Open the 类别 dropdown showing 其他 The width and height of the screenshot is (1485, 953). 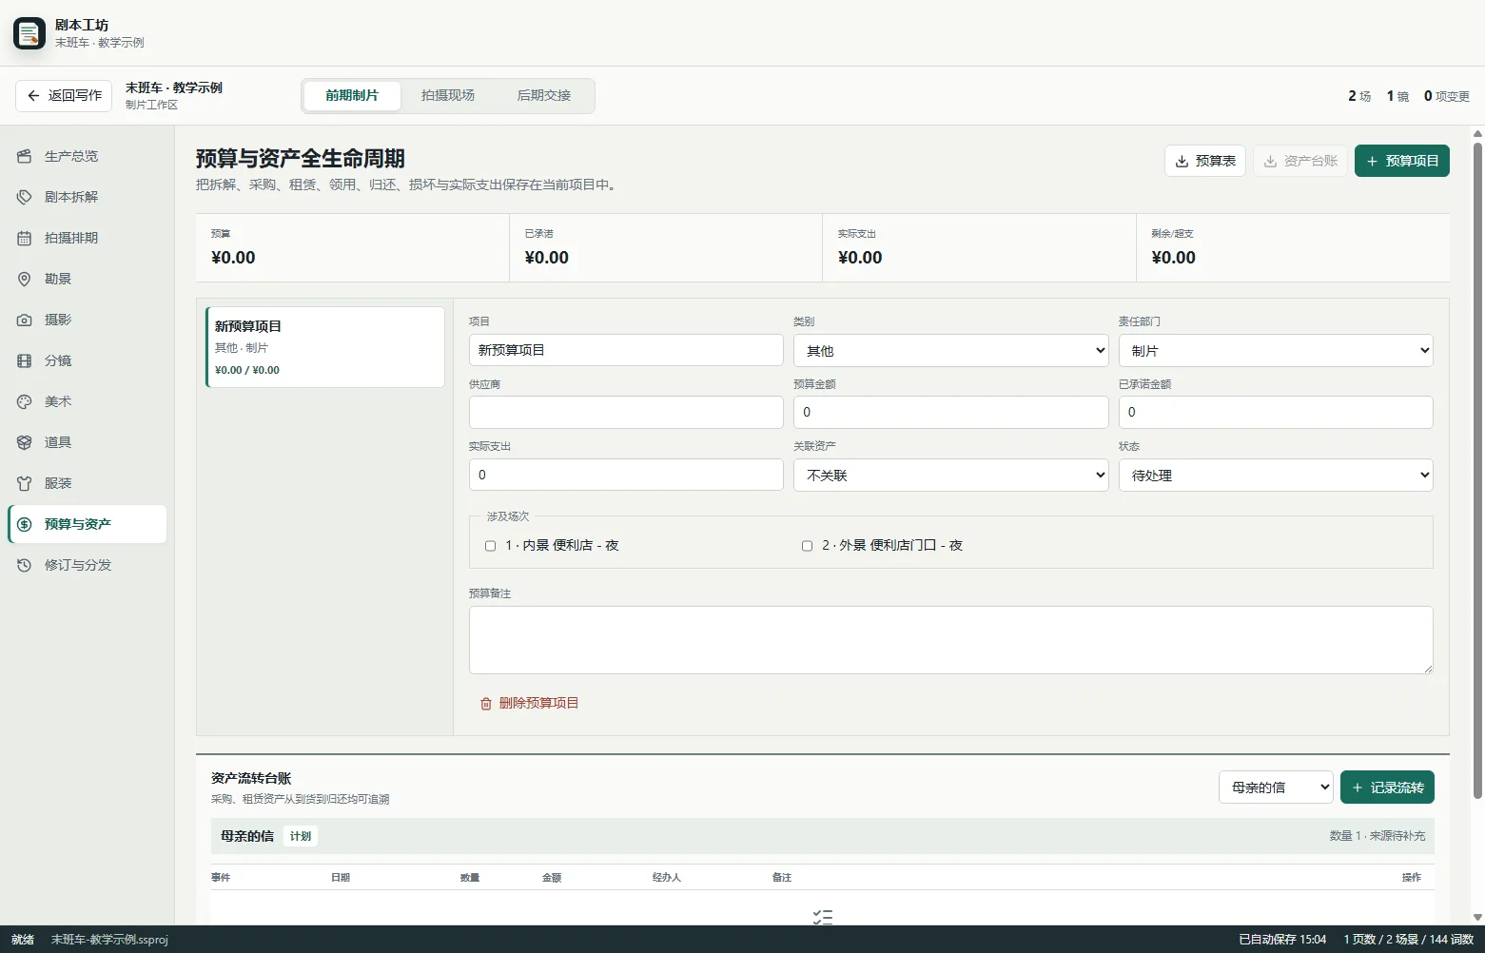(951, 350)
